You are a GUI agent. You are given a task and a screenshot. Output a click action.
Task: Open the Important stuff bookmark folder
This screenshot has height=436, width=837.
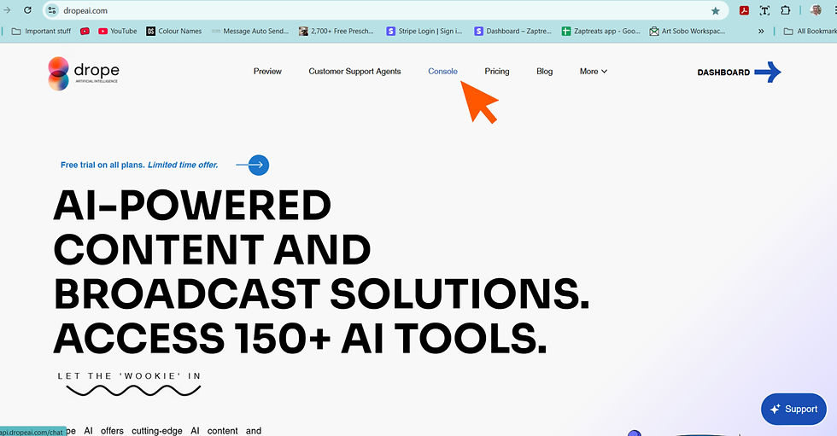[41, 31]
